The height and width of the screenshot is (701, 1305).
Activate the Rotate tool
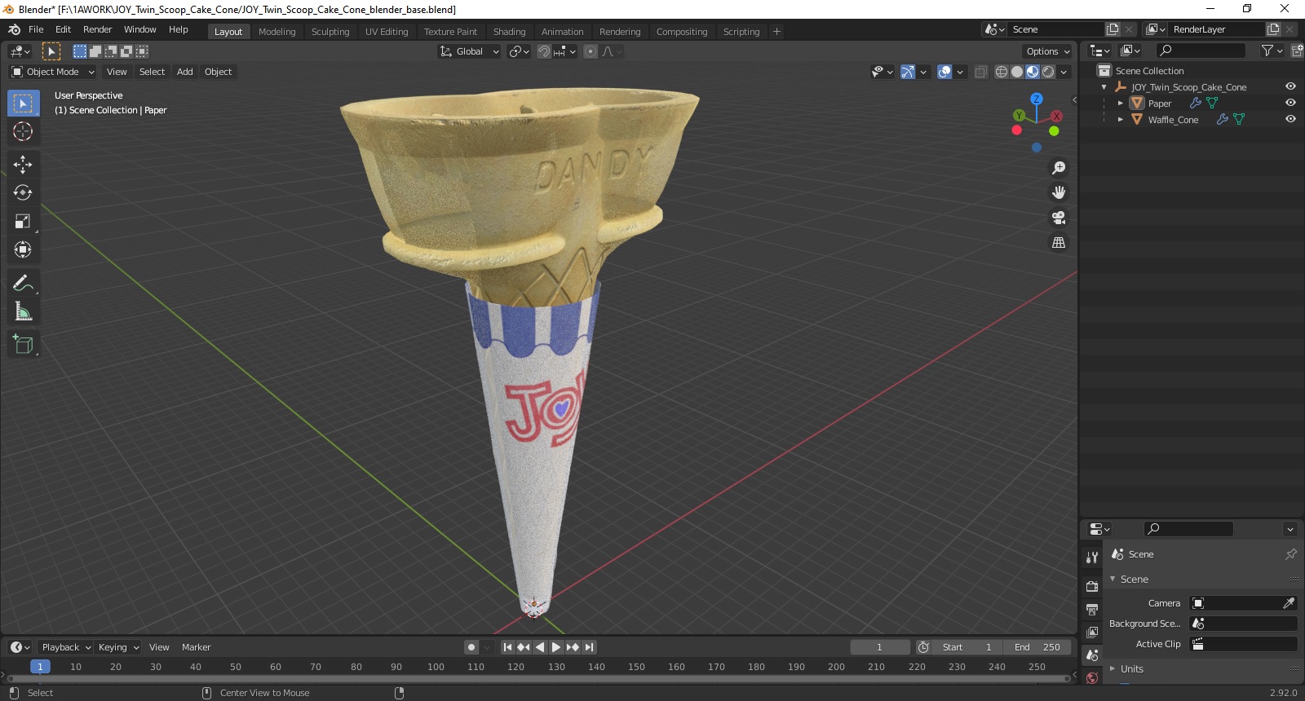tap(23, 192)
